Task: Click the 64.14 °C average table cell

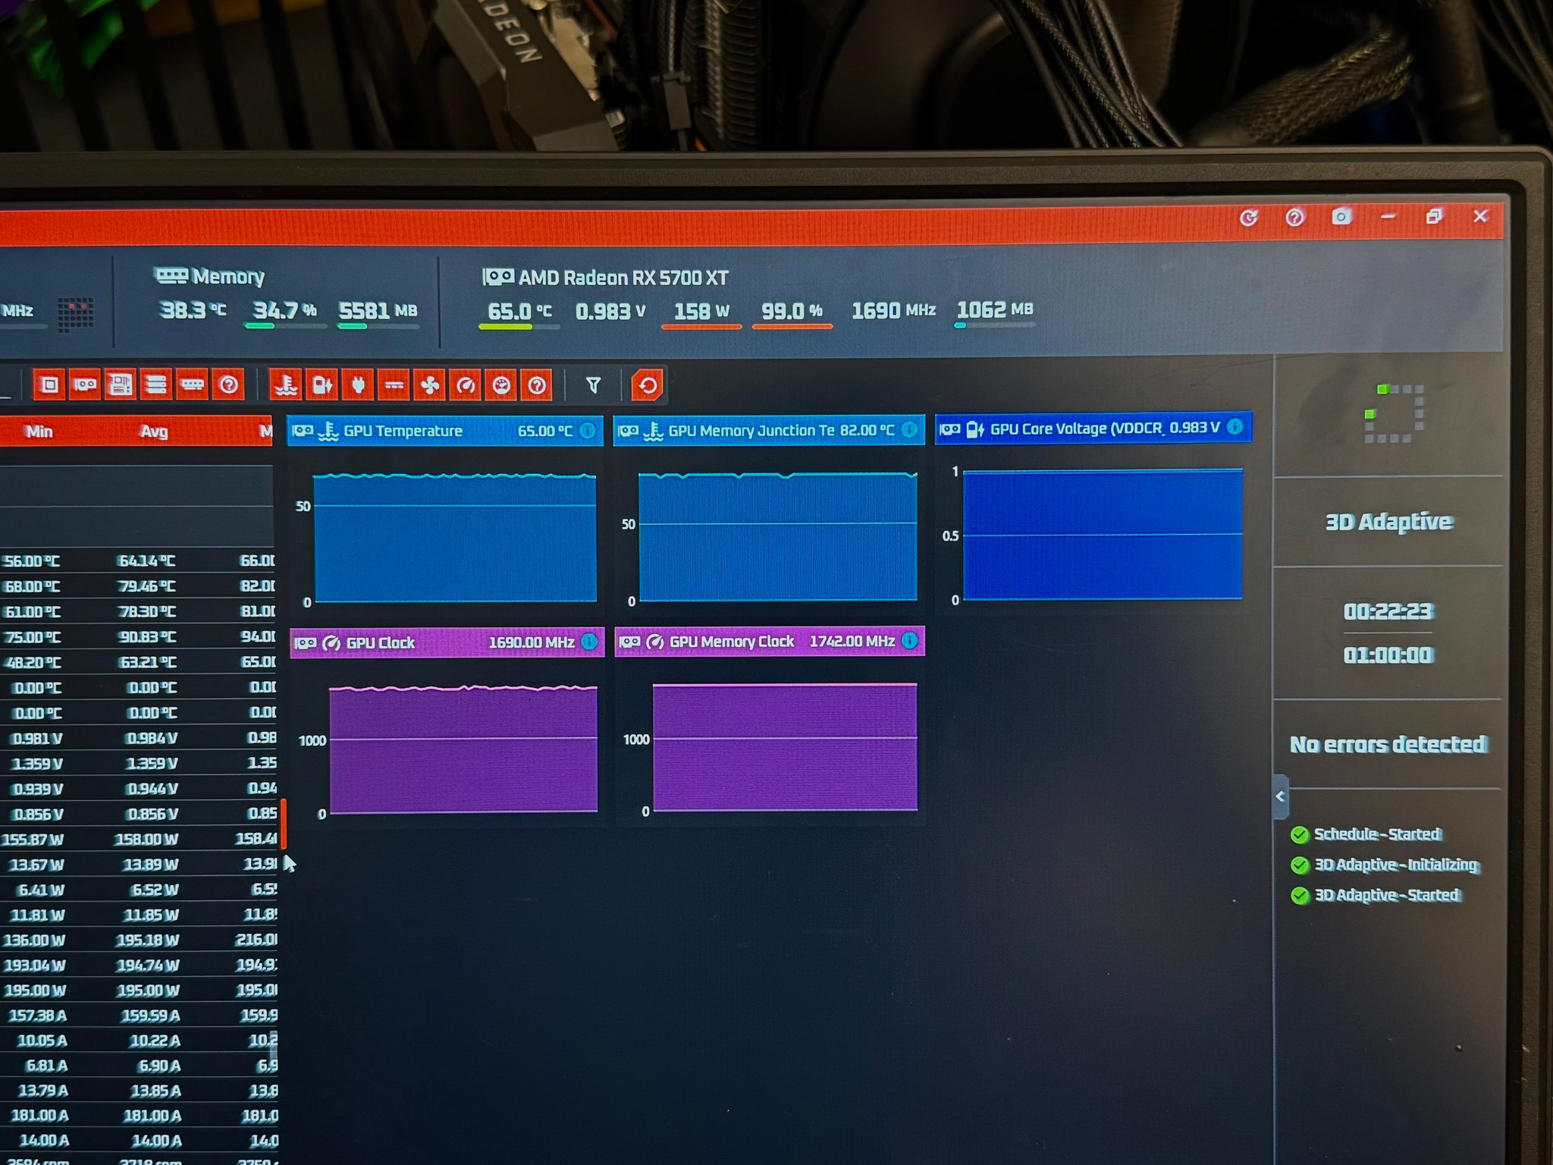Action: (x=146, y=561)
